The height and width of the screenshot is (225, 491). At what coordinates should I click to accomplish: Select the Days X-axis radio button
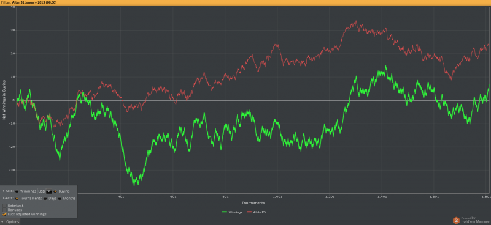45,198
